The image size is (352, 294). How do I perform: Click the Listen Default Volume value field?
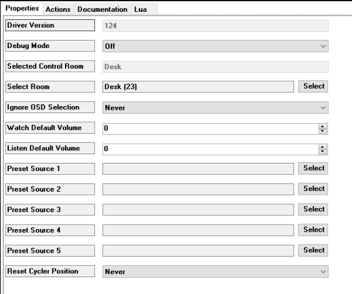pyautogui.click(x=211, y=149)
